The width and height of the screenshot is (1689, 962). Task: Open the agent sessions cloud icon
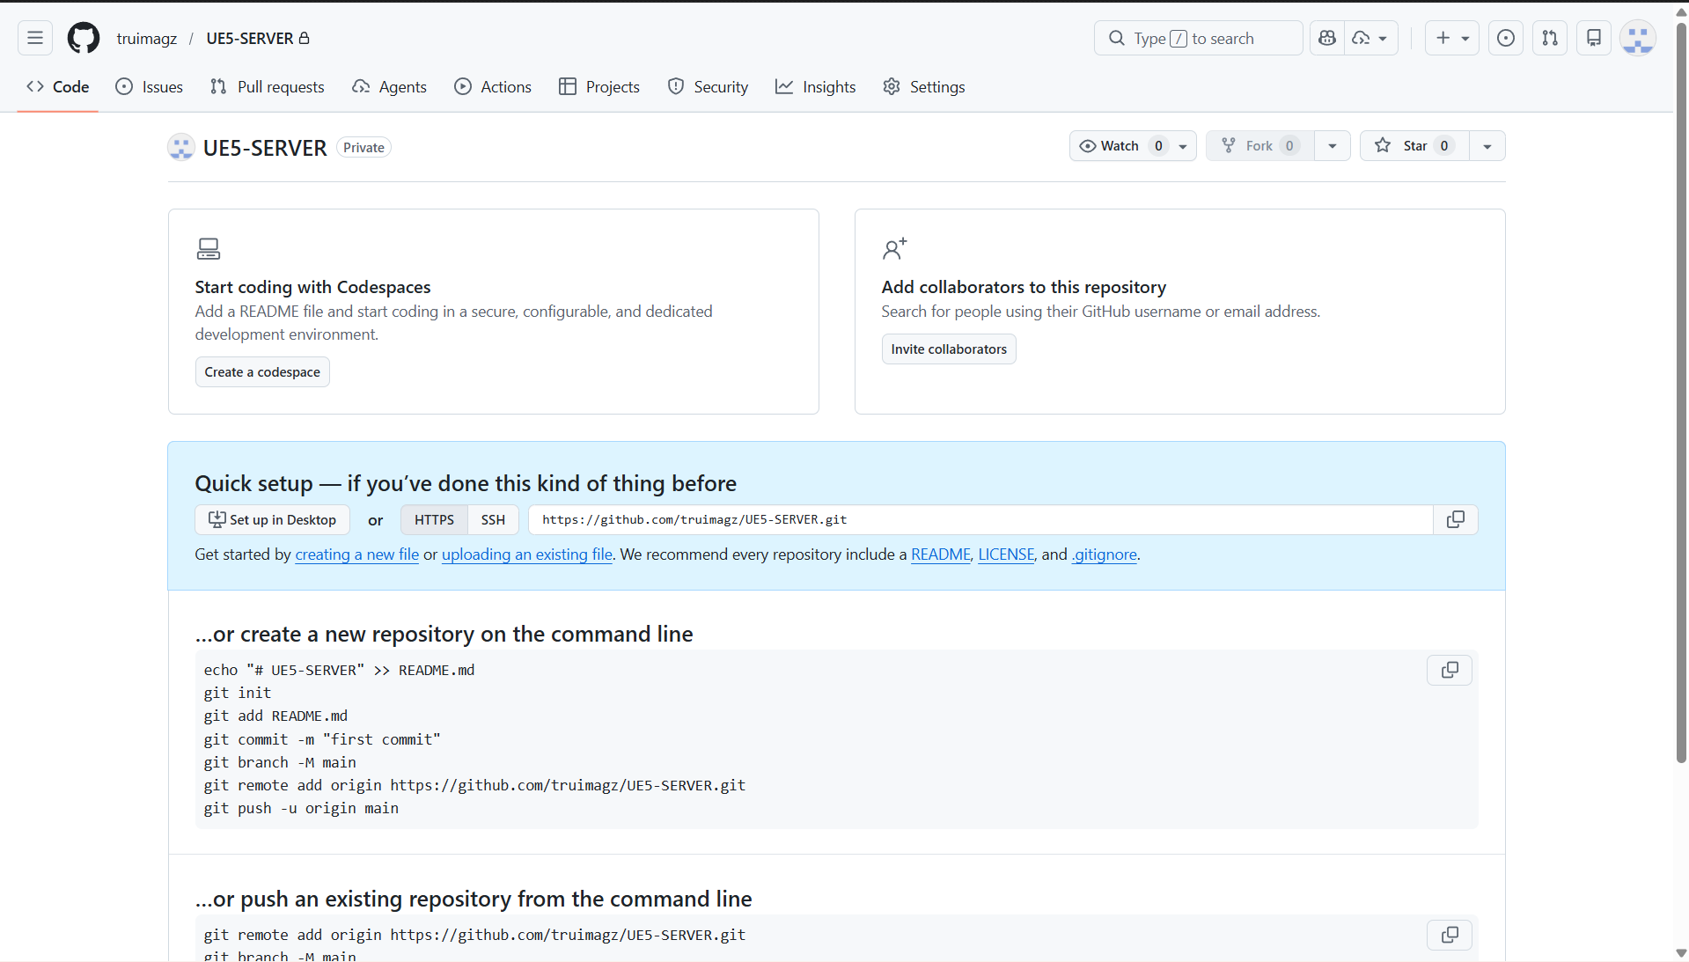click(1362, 38)
